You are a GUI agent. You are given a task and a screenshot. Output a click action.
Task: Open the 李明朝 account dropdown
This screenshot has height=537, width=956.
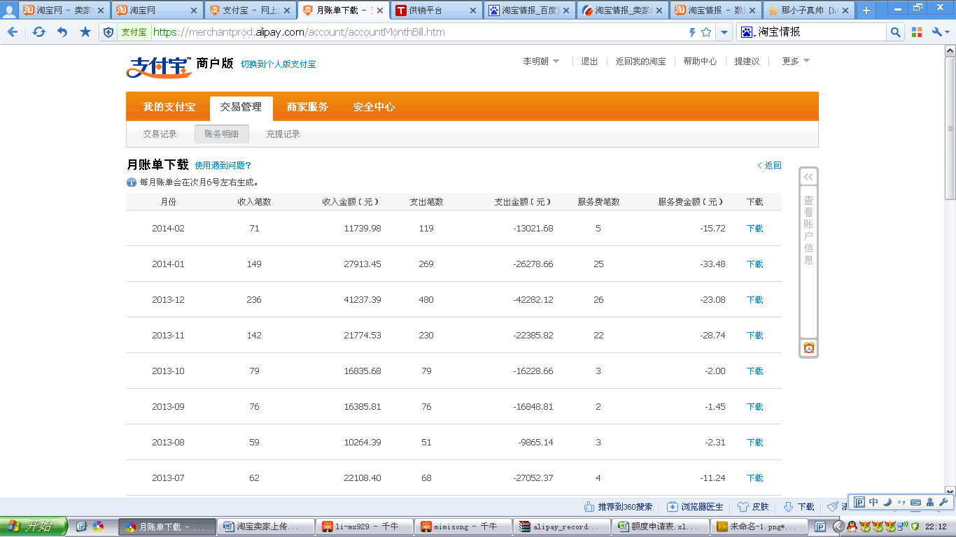pyautogui.click(x=541, y=62)
